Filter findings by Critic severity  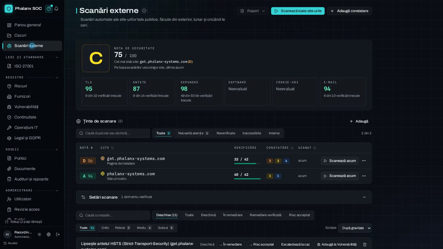[105, 228]
